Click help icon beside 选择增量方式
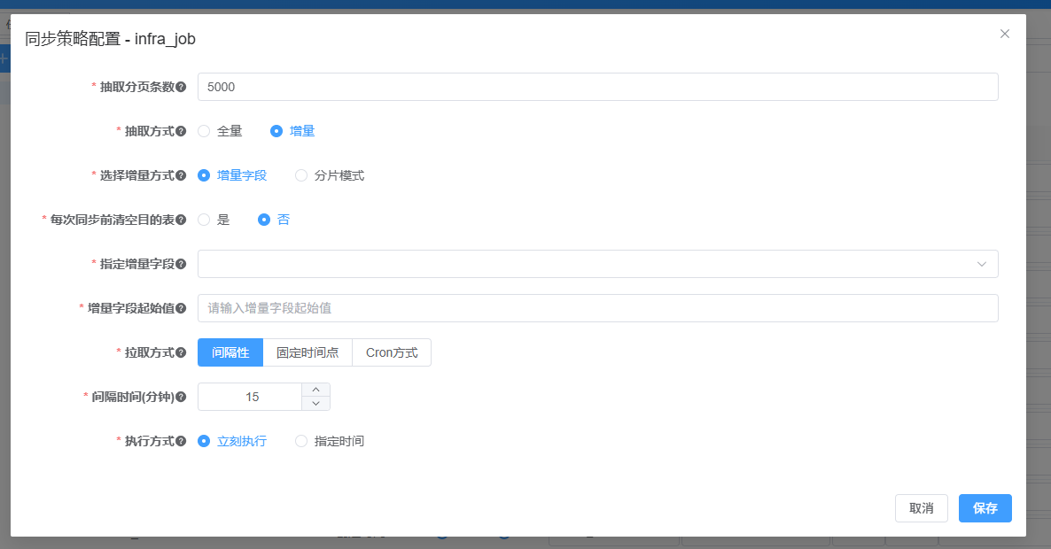 pos(181,175)
